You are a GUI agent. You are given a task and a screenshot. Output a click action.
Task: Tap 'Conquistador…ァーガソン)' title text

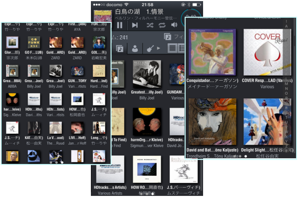[x=212, y=80]
